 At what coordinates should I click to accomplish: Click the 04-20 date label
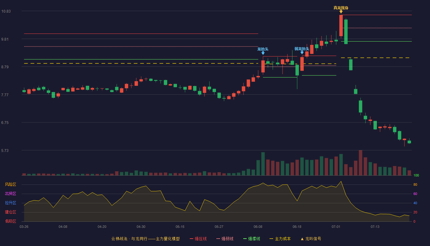102,227
